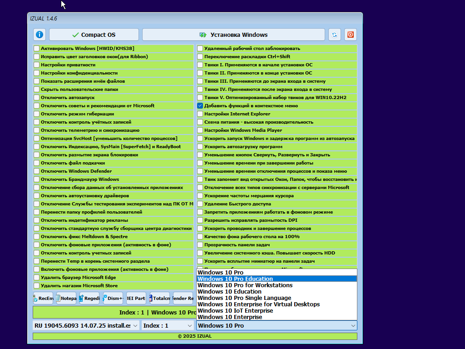Tick the Настройки приватности checkbox

[36, 65]
